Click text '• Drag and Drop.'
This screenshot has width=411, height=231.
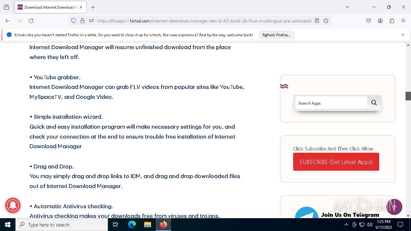pyautogui.click(x=52, y=167)
